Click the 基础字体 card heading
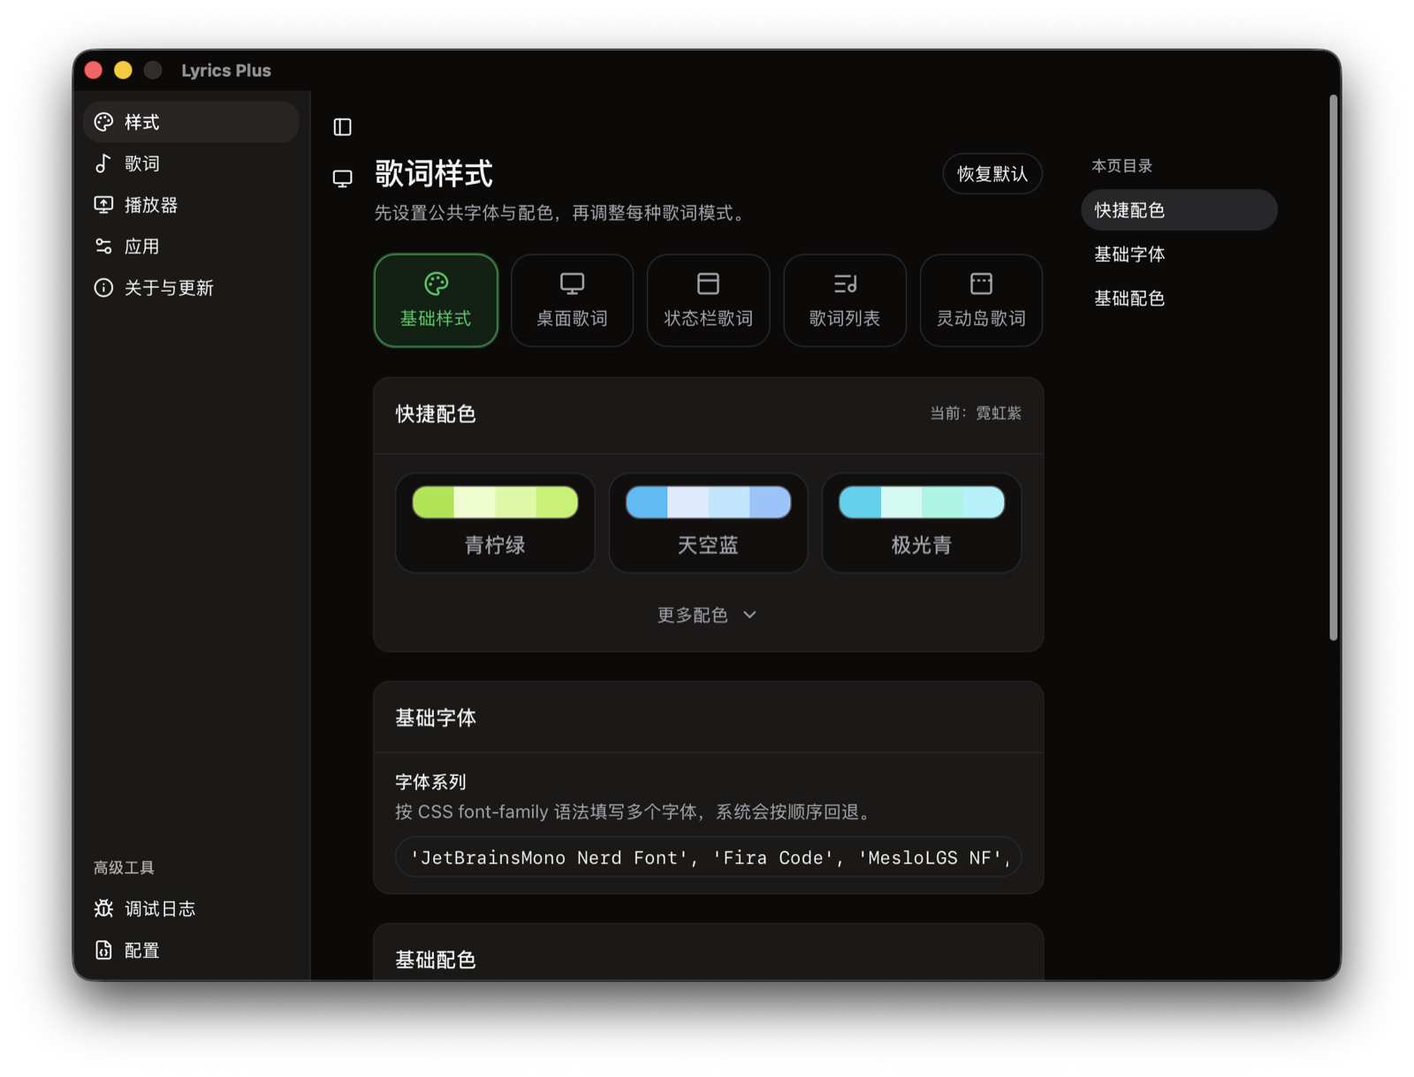Screen dimensions: 1414x1077 click(x=436, y=718)
